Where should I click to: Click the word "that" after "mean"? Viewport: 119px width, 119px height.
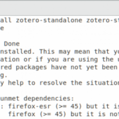coord(102,51)
